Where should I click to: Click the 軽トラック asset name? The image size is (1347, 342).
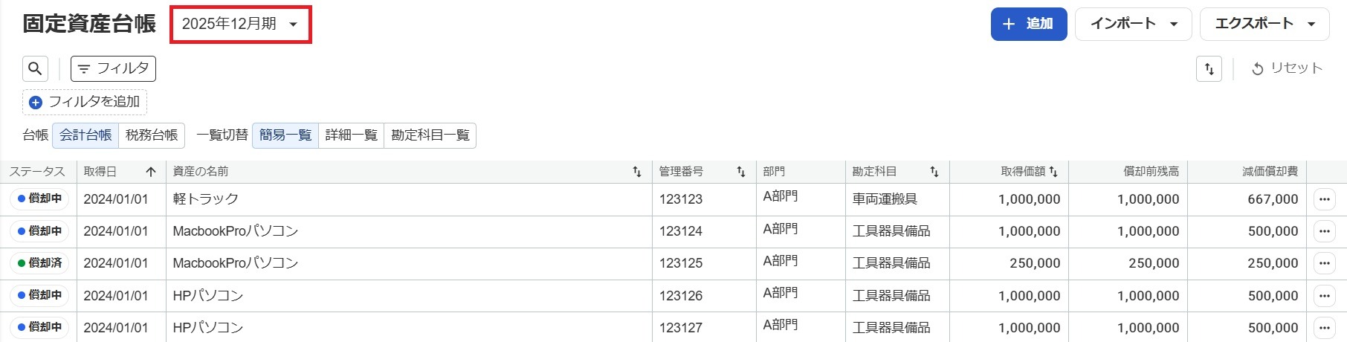[206, 199]
